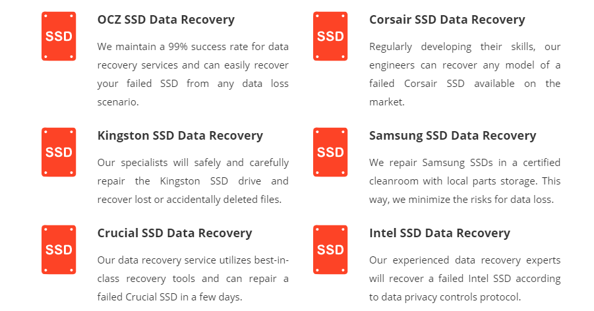Viewport: 594px width, 311px height.
Task: Click the SSD icon beside OCZ heading
Action: click(x=59, y=36)
